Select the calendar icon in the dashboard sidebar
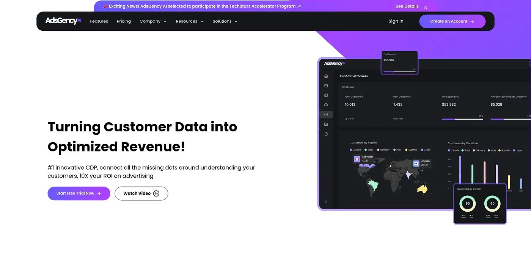This screenshot has height=276, width=531. coord(326,86)
